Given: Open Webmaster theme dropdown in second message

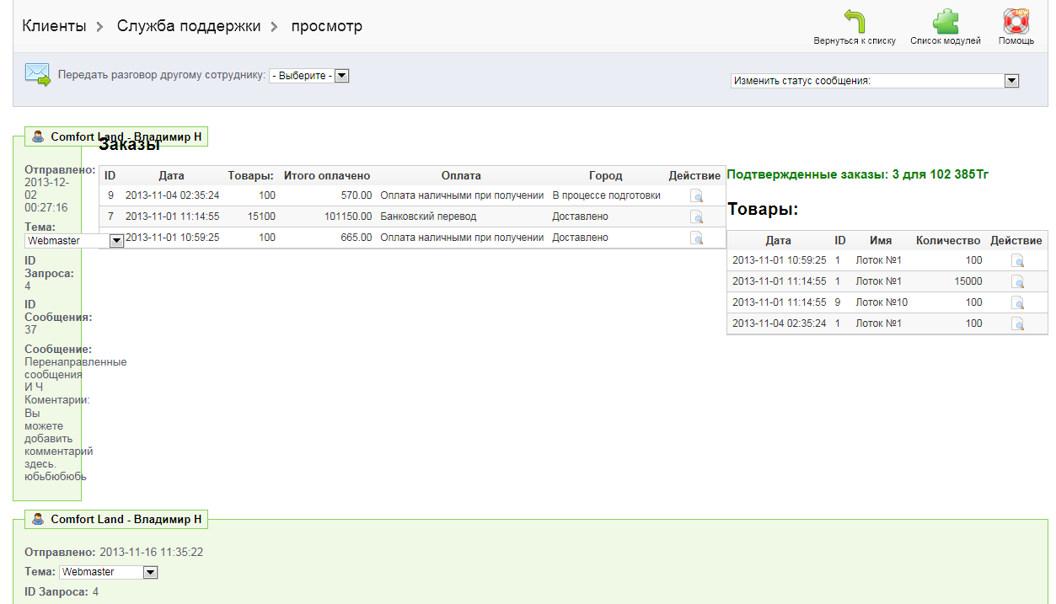Looking at the screenshot, I should point(109,572).
